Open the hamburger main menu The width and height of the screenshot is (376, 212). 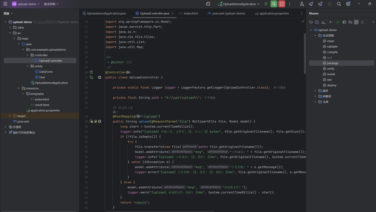pos(5,4)
